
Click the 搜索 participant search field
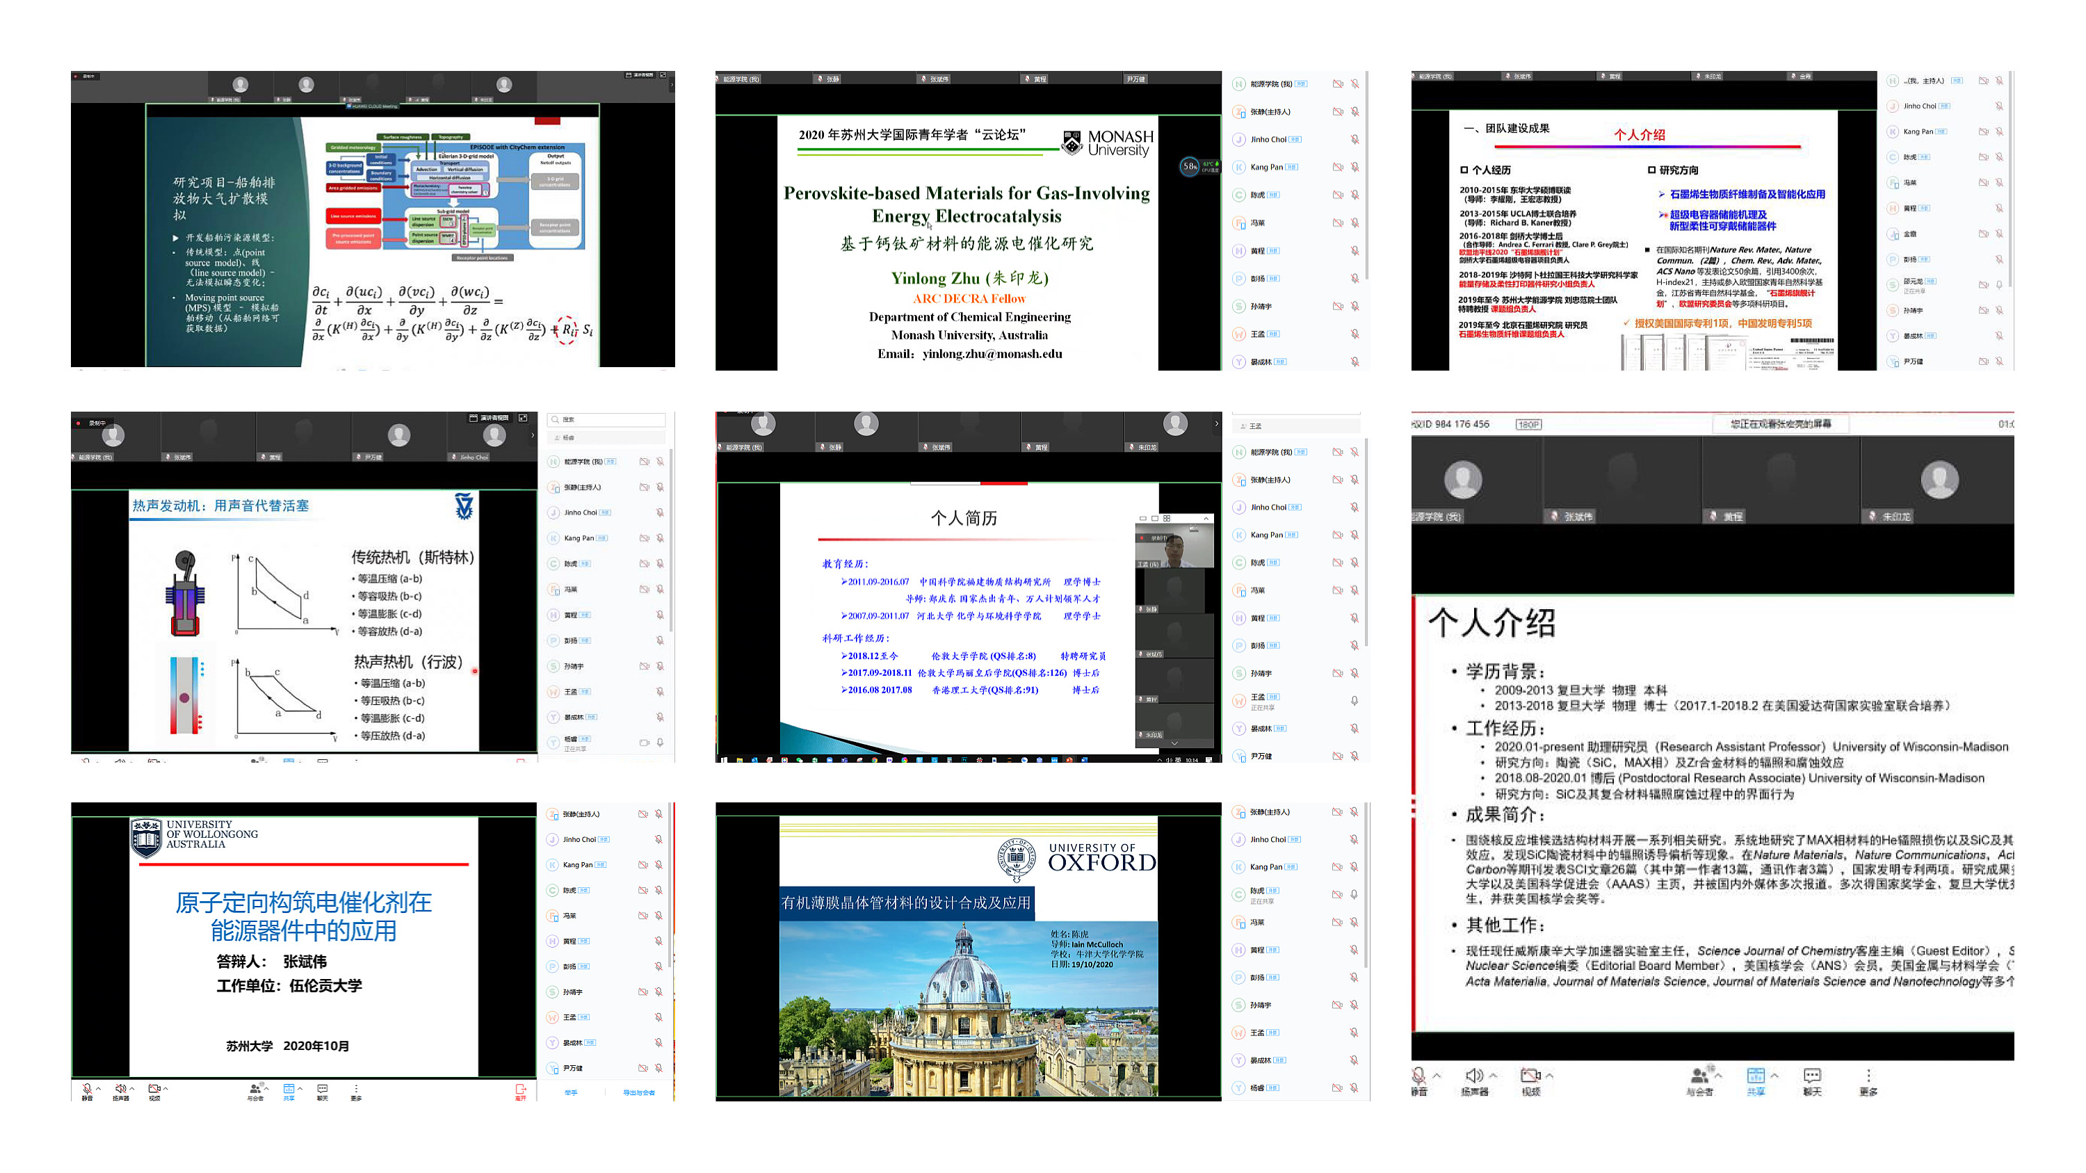pos(607,419)
